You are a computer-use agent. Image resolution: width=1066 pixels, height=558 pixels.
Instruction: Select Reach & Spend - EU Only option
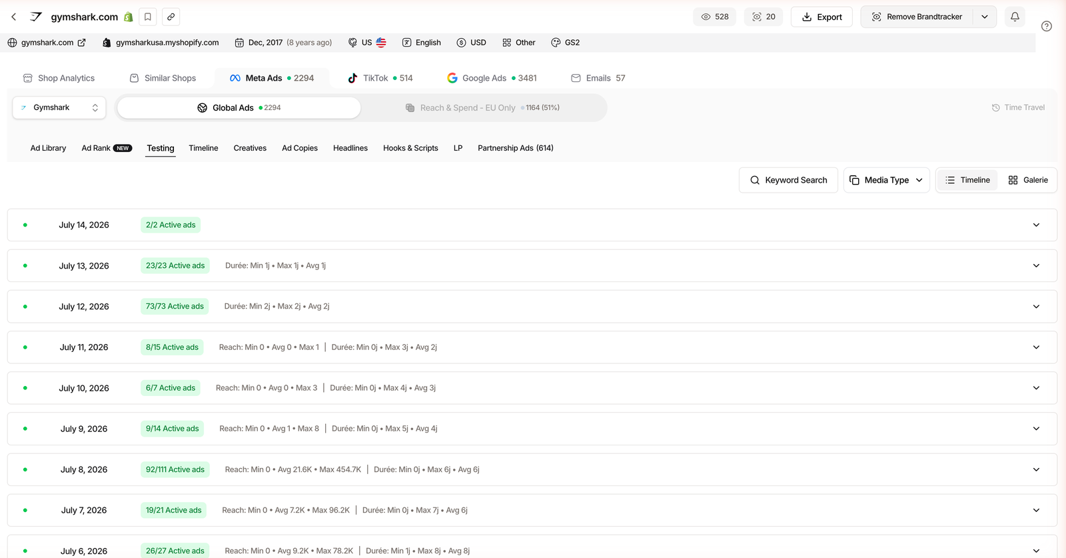click(x=483, y=107)
